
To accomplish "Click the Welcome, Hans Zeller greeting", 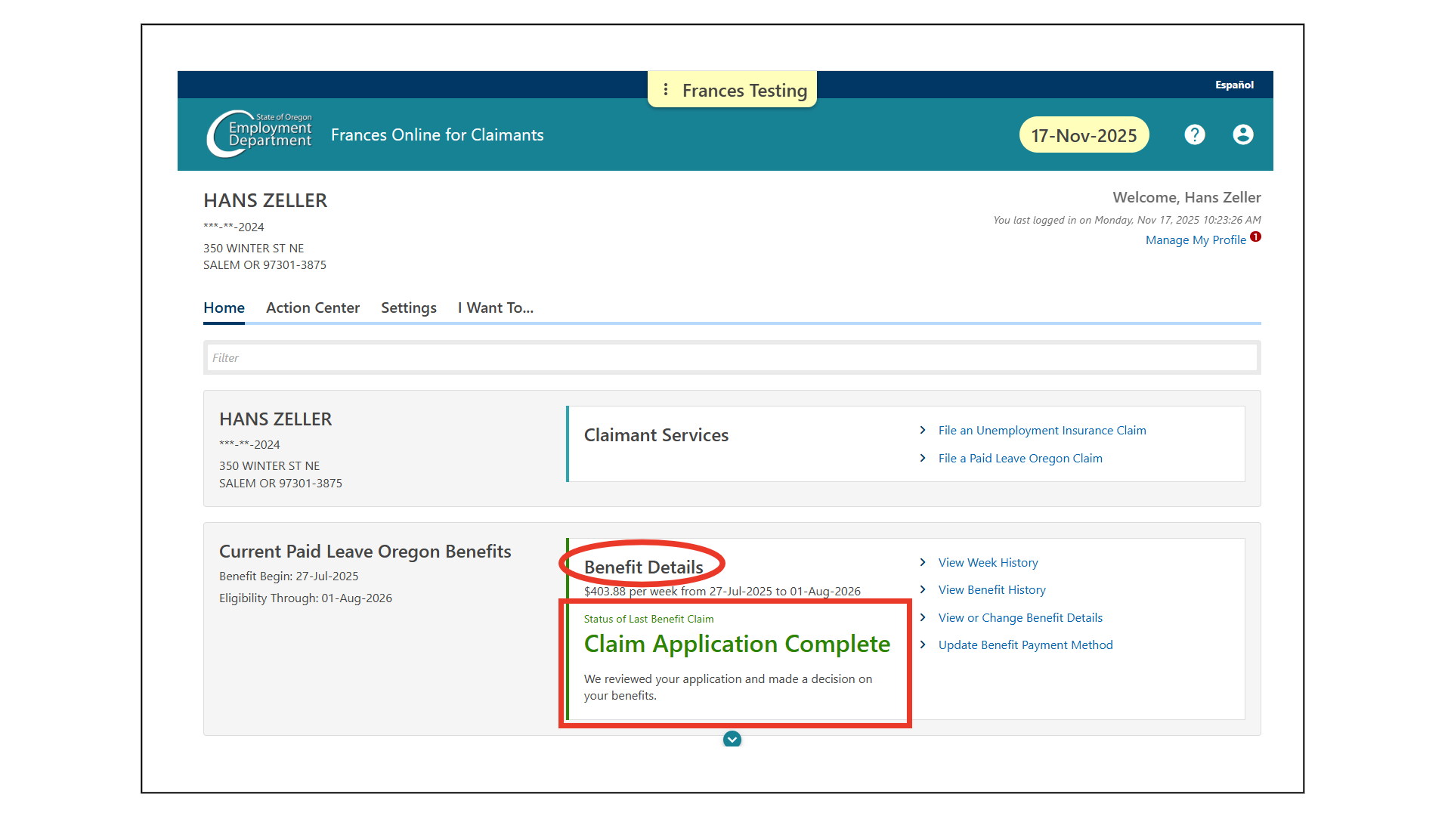I will coord(1186,197).
